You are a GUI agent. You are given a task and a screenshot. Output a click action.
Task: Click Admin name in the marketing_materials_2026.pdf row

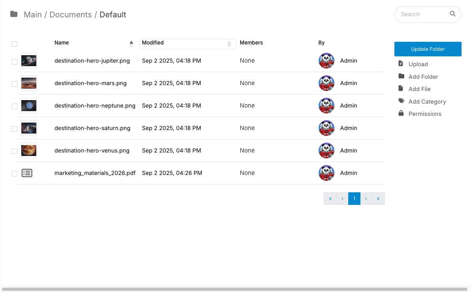coord(349,173)
